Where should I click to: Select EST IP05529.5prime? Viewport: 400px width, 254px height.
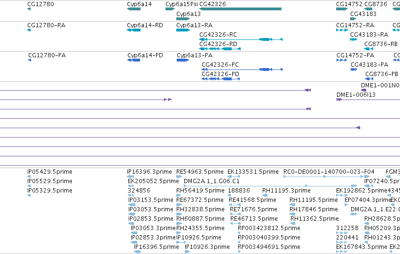(x=50, y=181)
